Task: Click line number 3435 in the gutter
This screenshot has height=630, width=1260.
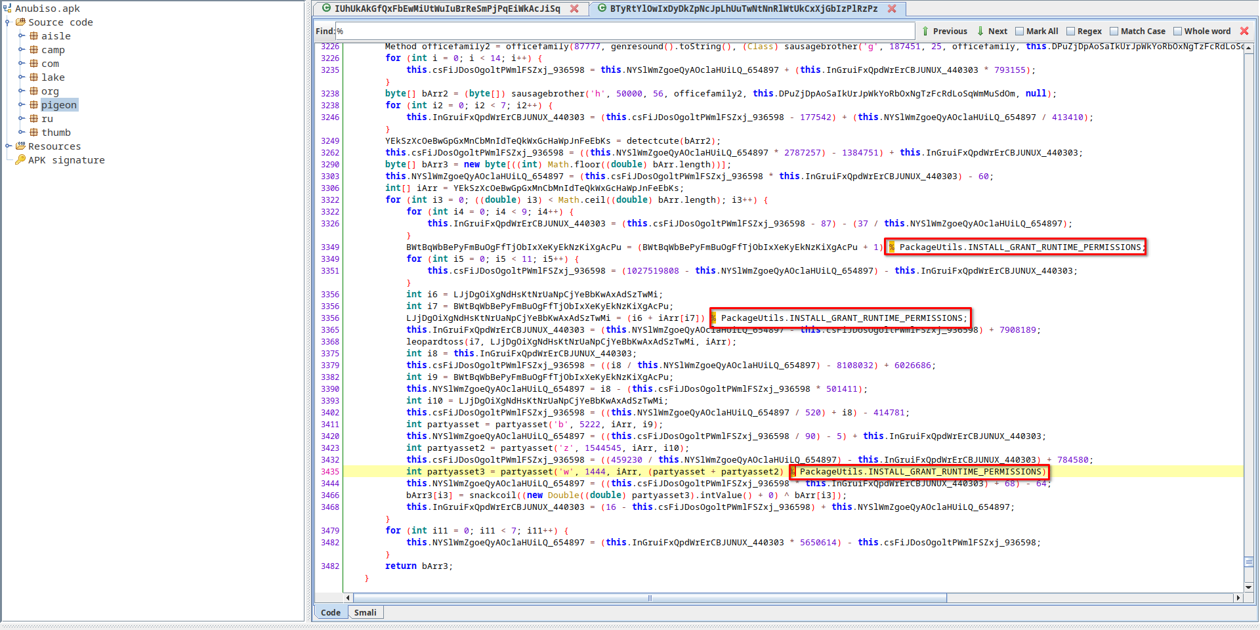Action: click(330, 472)
